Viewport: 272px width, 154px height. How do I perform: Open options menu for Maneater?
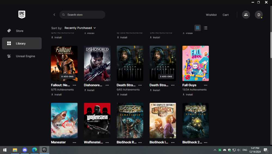click(75, 142)
